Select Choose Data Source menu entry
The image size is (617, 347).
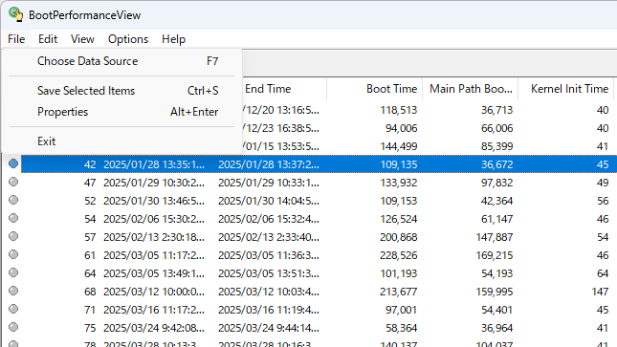tap(122, 61)
